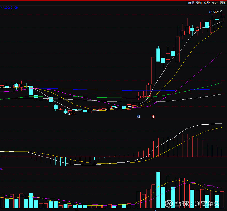Click the magenta dot near MA250 label
Image resolution: width=227 pixels, height=211 pixels.
pyautogui.click(x=11, y=10)
